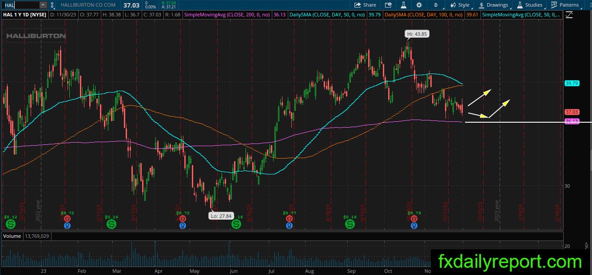Viewport: 592px width, 275px height.
Task: Click the 37.03 last price at top
Action: [x=131, y=5]
